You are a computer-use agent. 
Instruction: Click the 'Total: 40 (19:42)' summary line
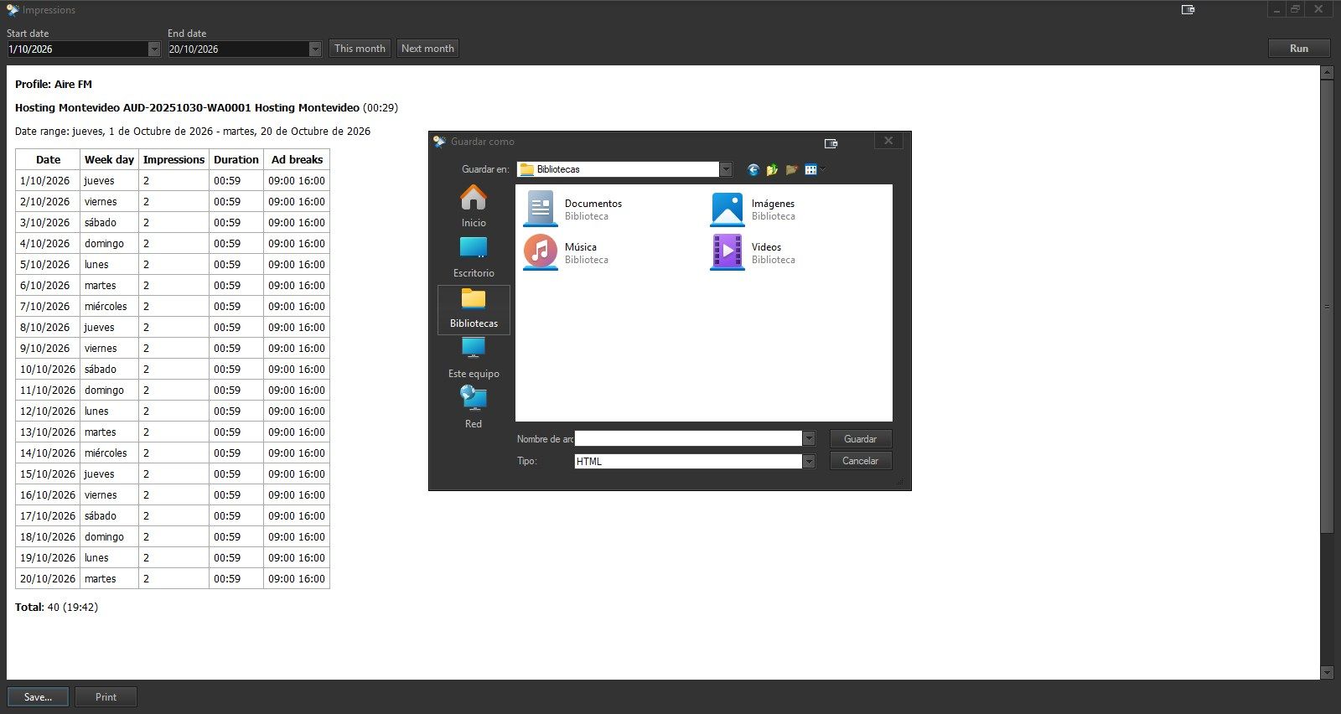56,608
